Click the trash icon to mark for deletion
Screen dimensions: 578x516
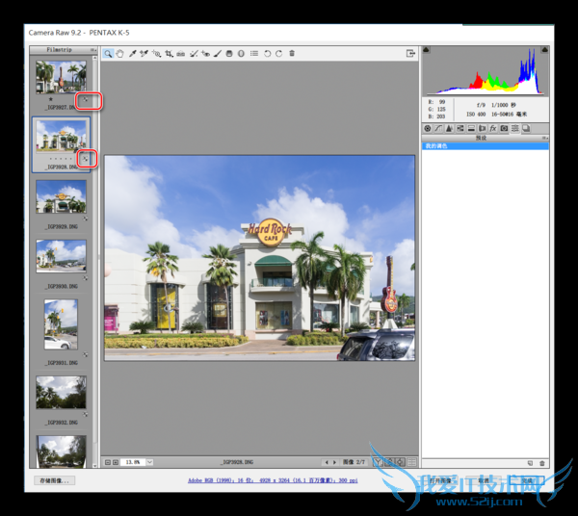point(292,54)
